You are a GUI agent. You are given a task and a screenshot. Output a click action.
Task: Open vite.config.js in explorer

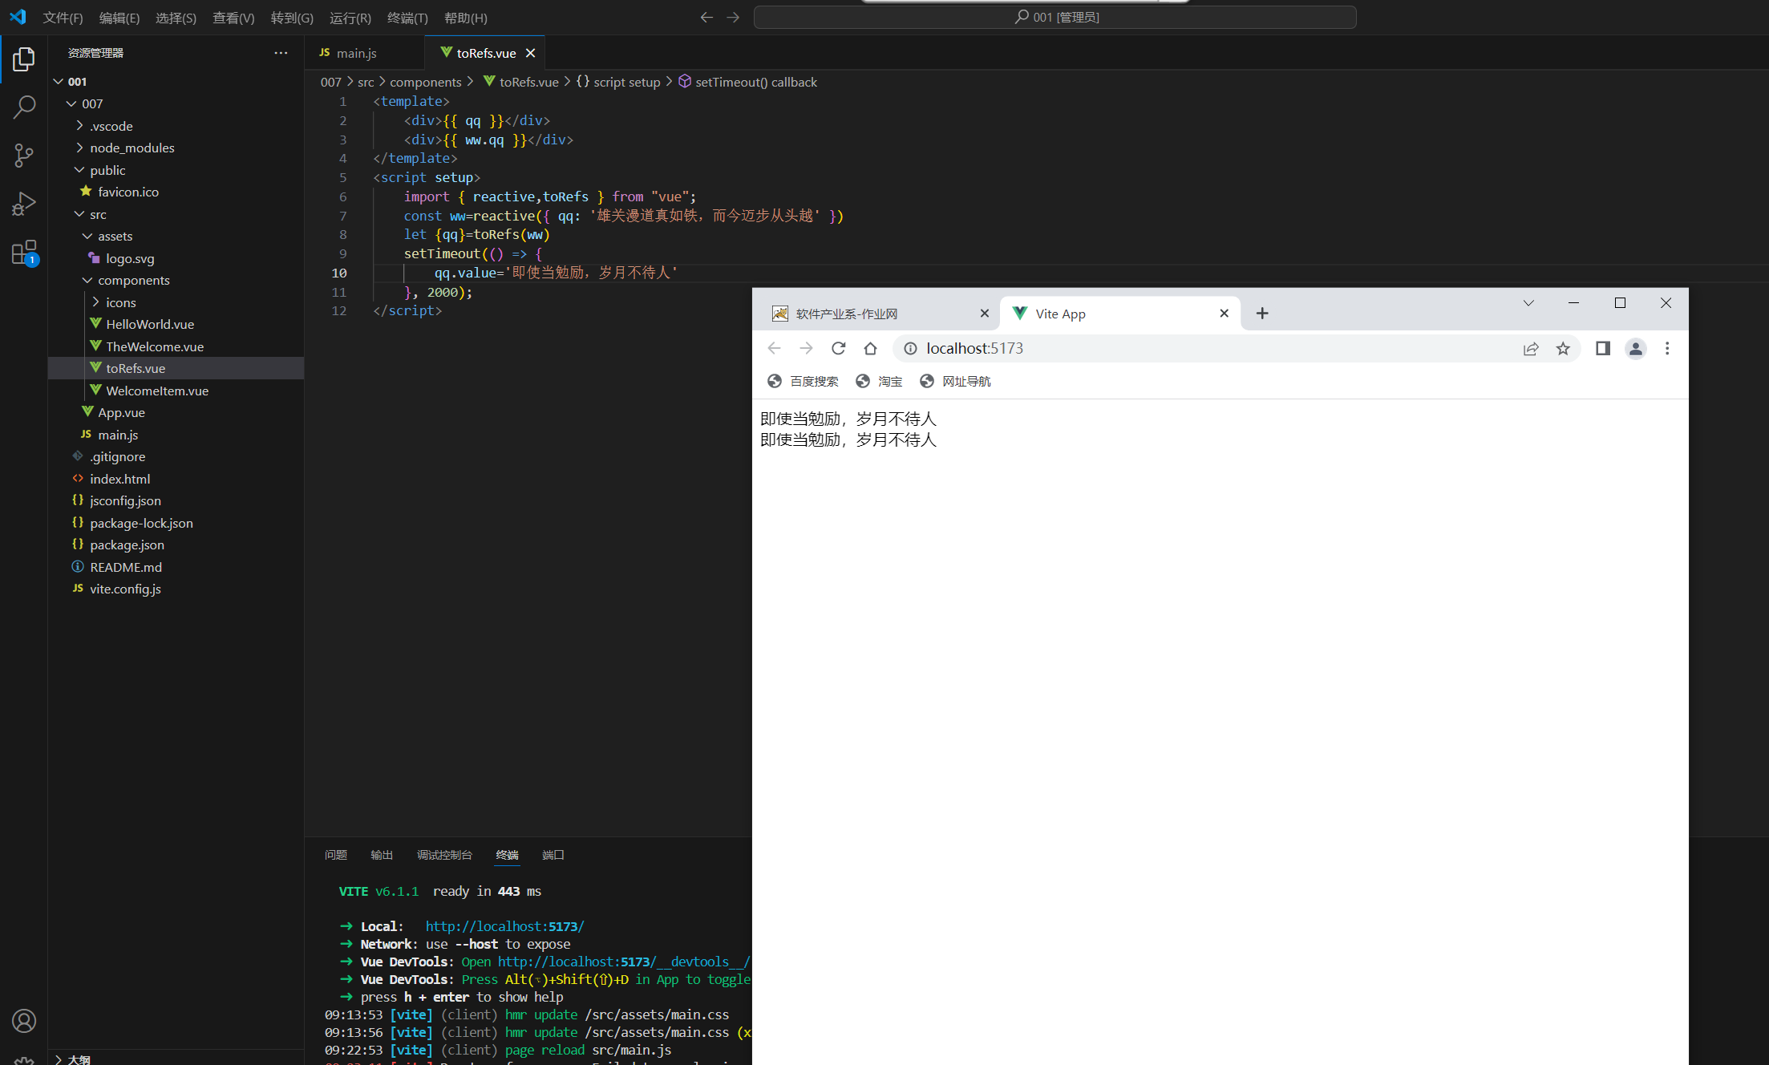click(125, 589)
